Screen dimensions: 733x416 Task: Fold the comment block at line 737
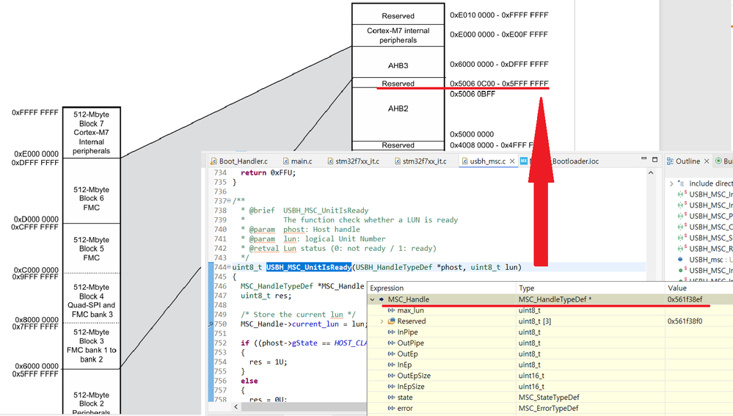point(229,201)
